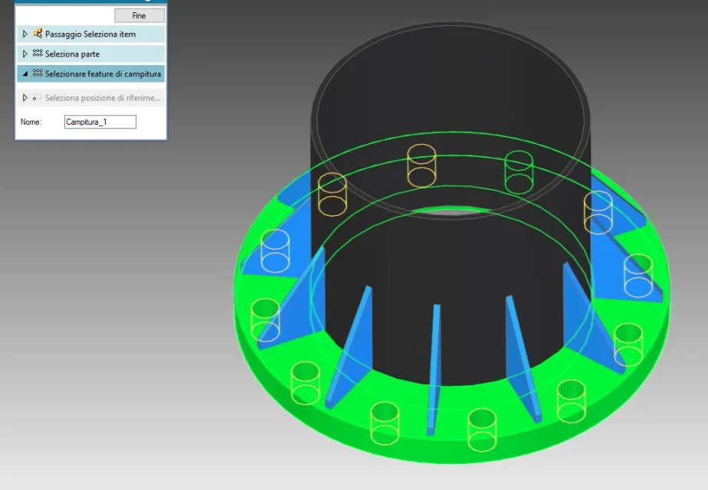Screen dimensions: 708x490
Task: Click the pattern icon beside Seleziona parte
Action: point(37,54)
